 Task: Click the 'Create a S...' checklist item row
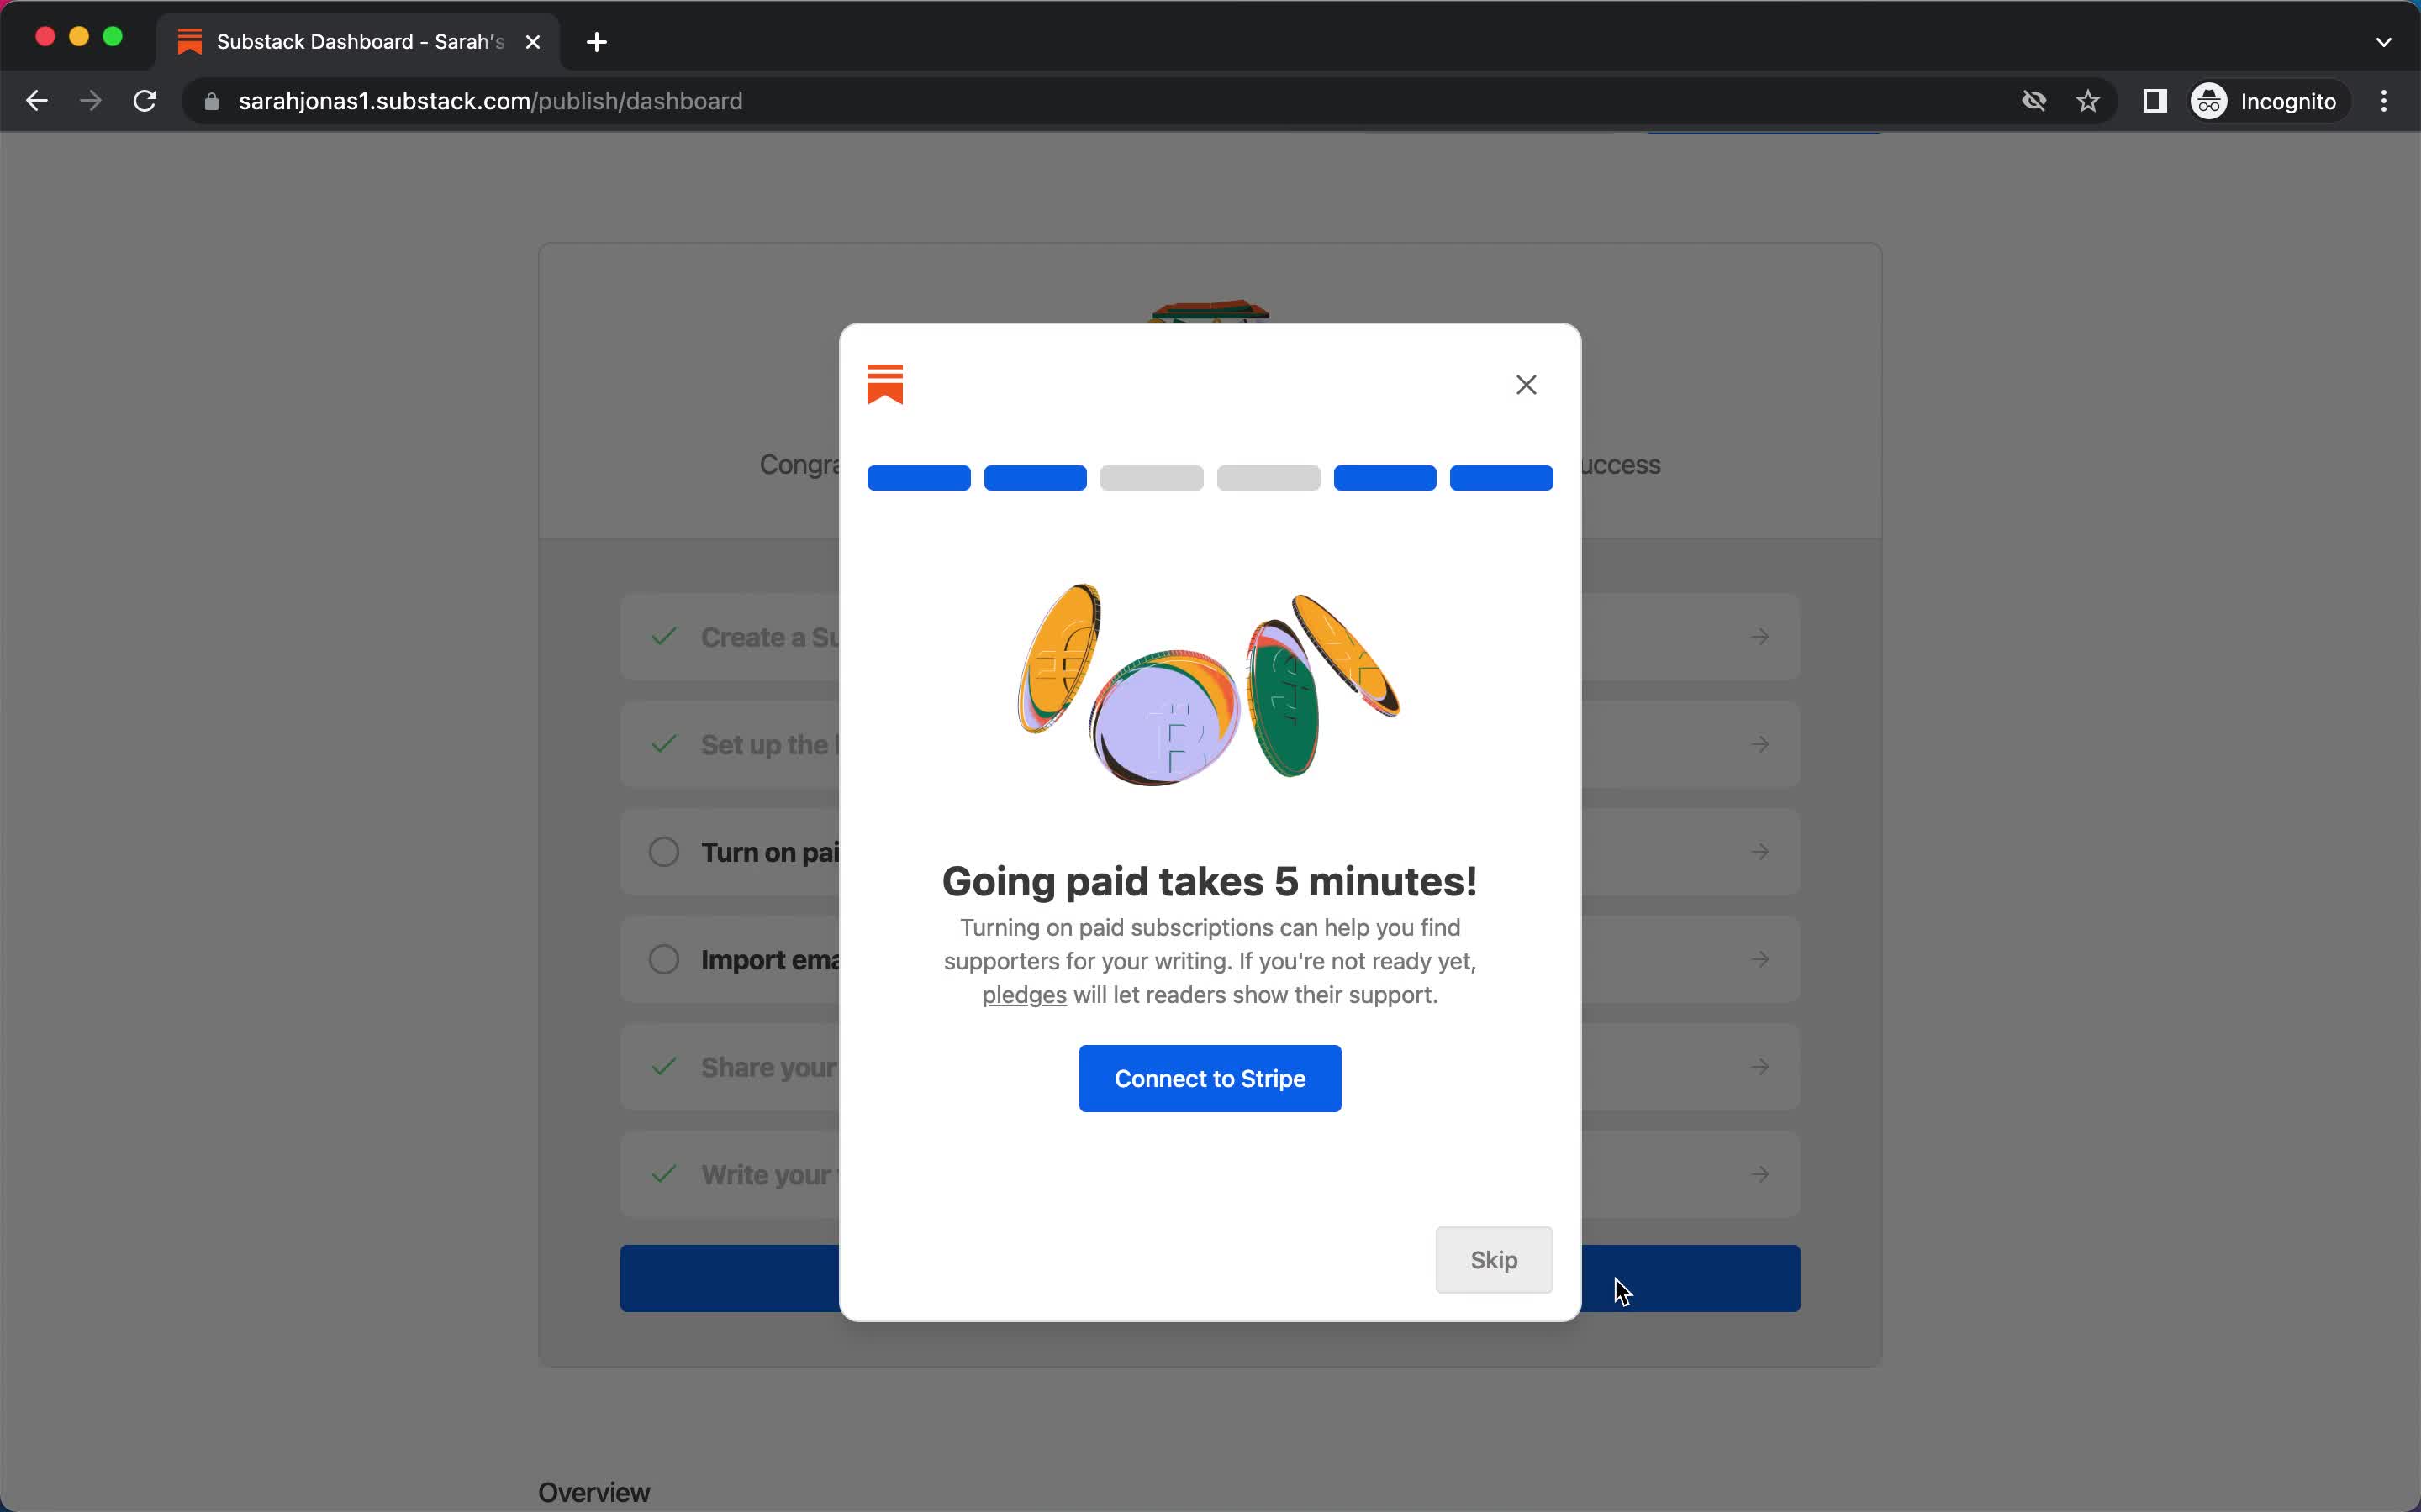pyautogui.click(x=1210, y=636)
